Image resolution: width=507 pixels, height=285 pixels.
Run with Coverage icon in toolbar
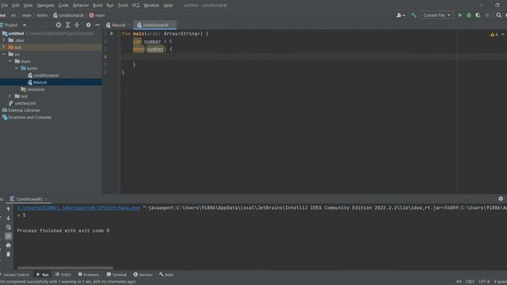[478, 15]
